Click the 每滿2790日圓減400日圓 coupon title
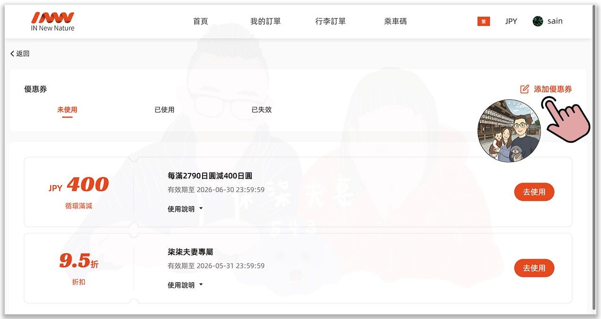This screenshot has width=601, height=319. [210, 176]
